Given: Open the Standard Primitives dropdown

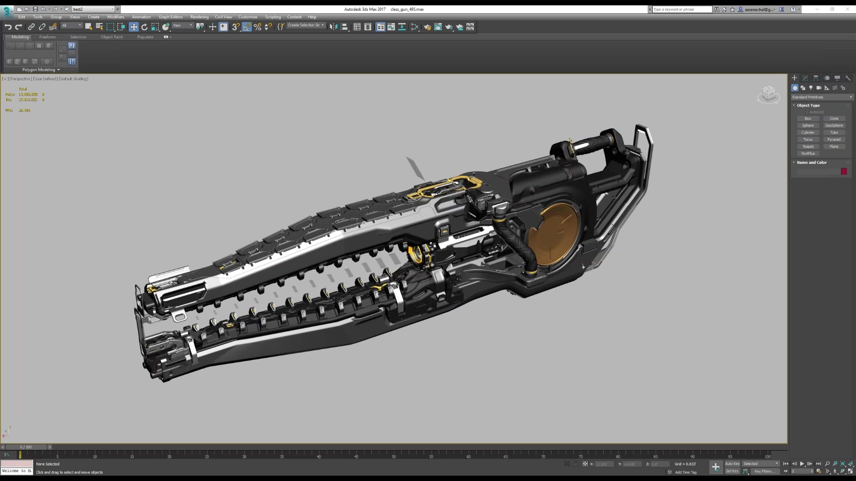Looking at the screenshot, I should [822, 97].
